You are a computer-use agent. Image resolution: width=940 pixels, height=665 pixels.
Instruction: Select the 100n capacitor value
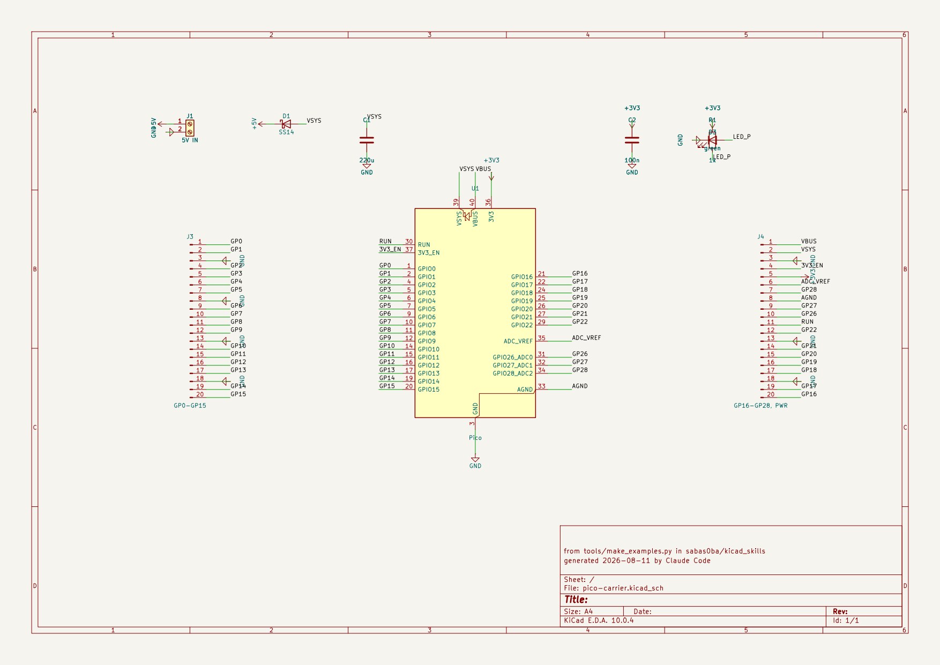tap(632, 160)
